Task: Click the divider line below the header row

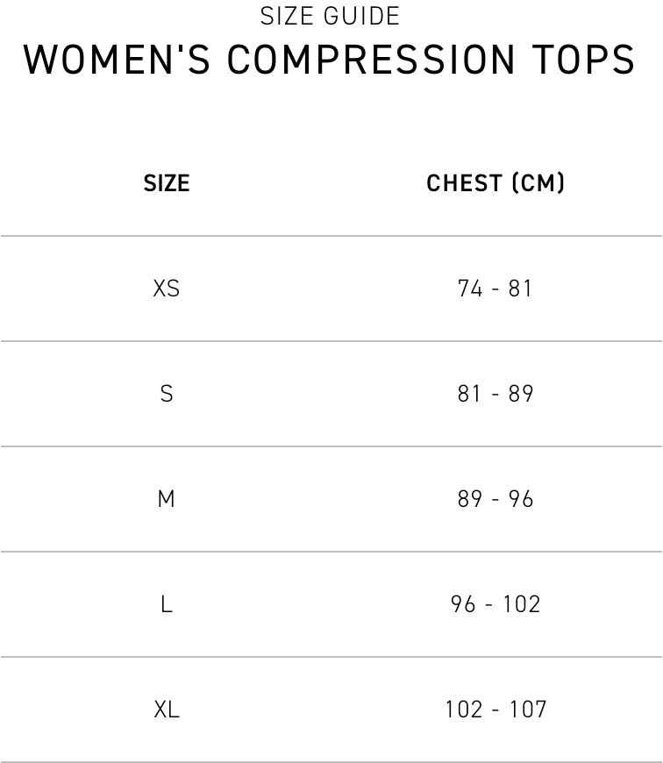Action: tap(331, 236)
